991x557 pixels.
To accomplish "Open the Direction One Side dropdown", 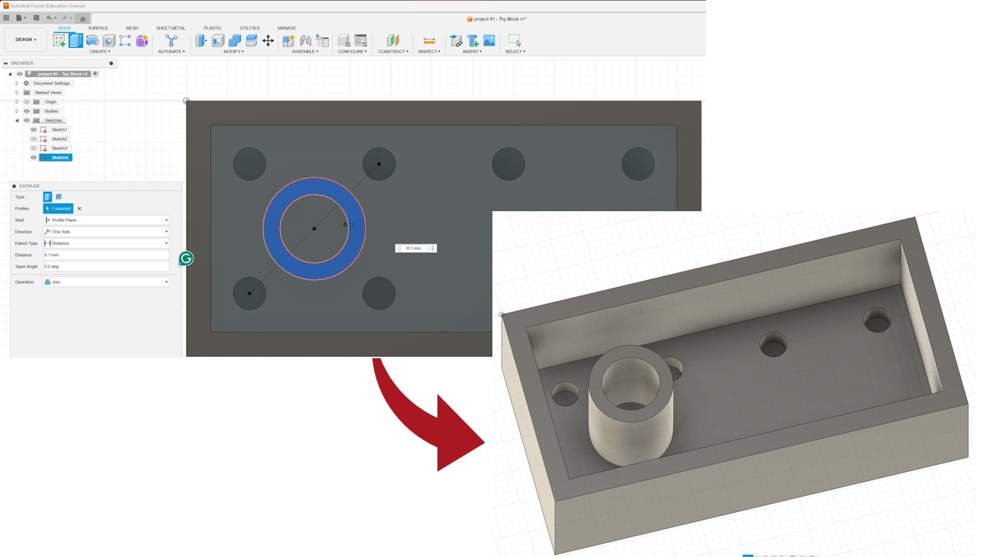I will point(106,232).
